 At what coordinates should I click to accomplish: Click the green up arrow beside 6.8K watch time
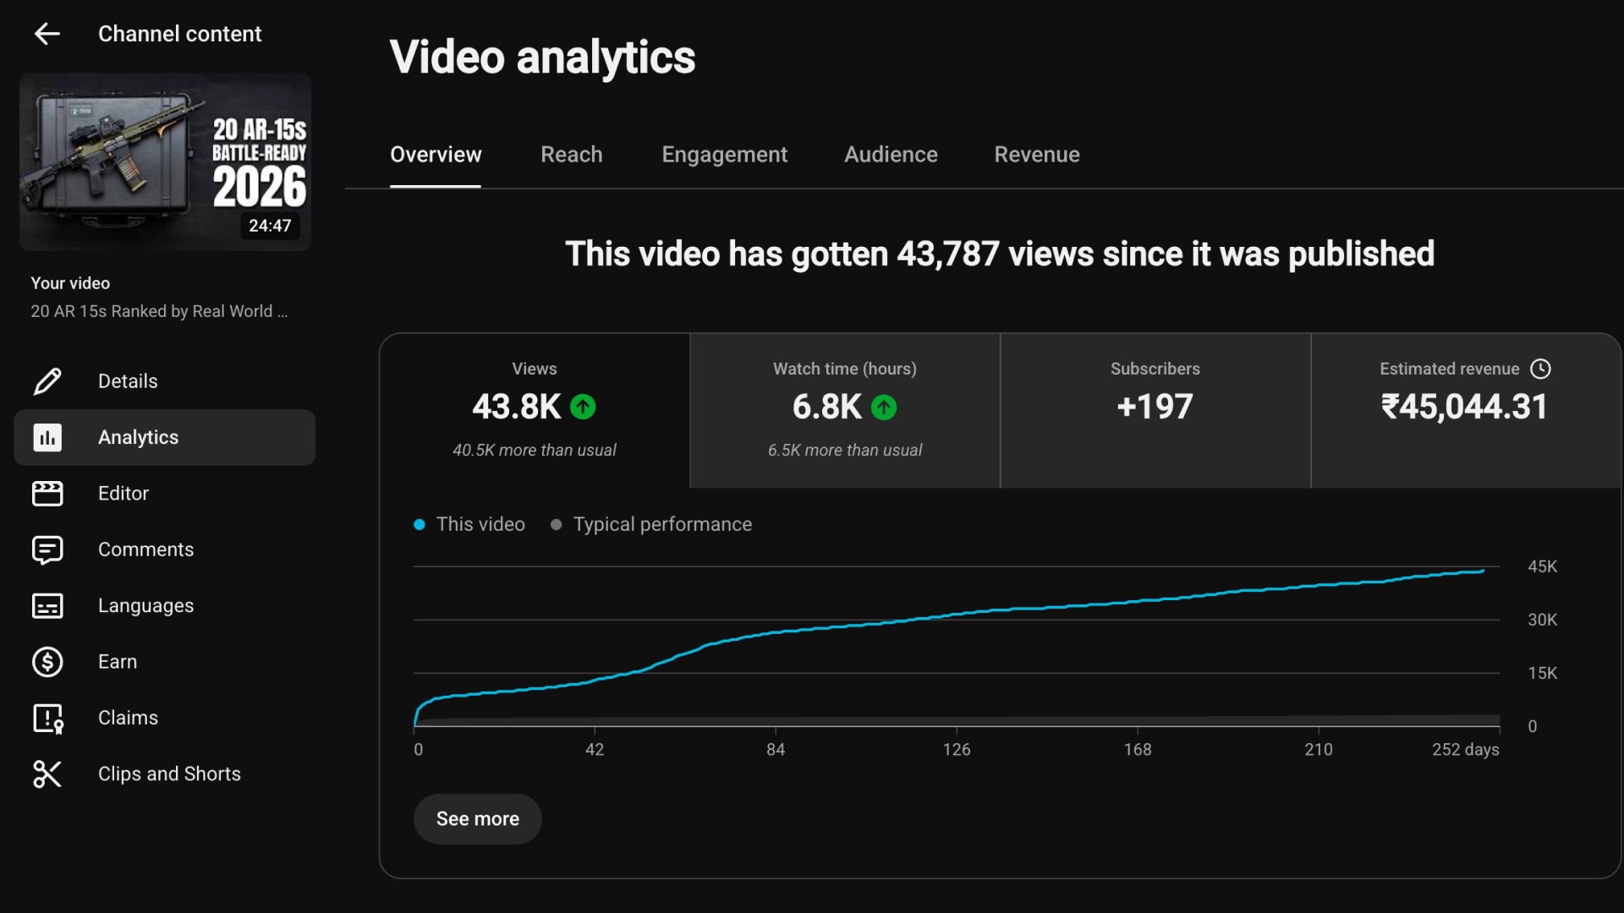[884, 407]
